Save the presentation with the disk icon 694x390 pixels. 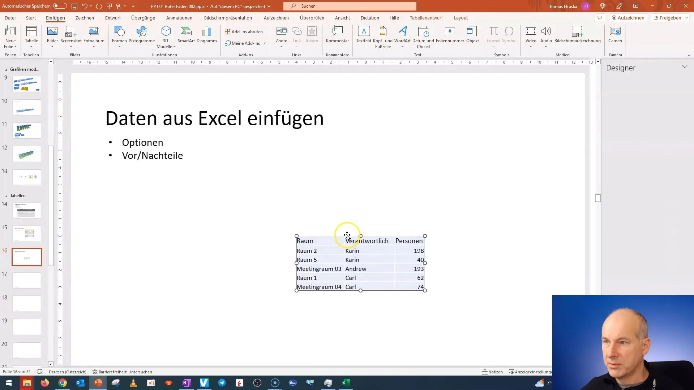pos(74,6)
